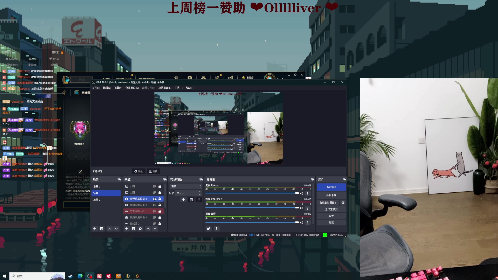Move scene down with arrow in 场景 panel
This screenshot has width=498, height=280.
coord(116,229)
